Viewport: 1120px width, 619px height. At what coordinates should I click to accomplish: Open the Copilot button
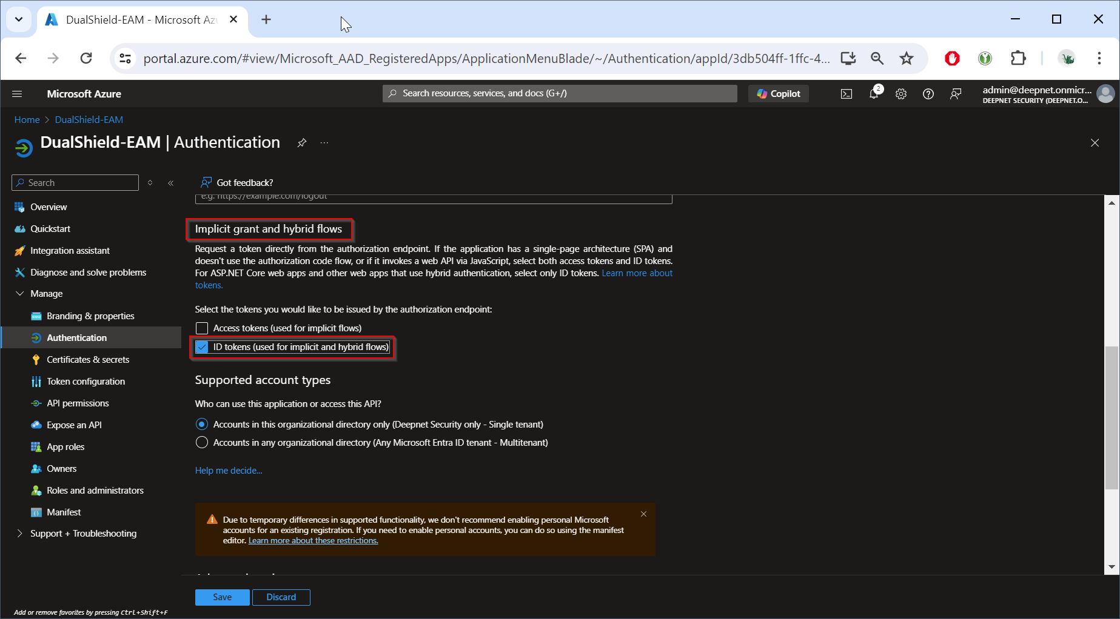(x=779, y=94)
